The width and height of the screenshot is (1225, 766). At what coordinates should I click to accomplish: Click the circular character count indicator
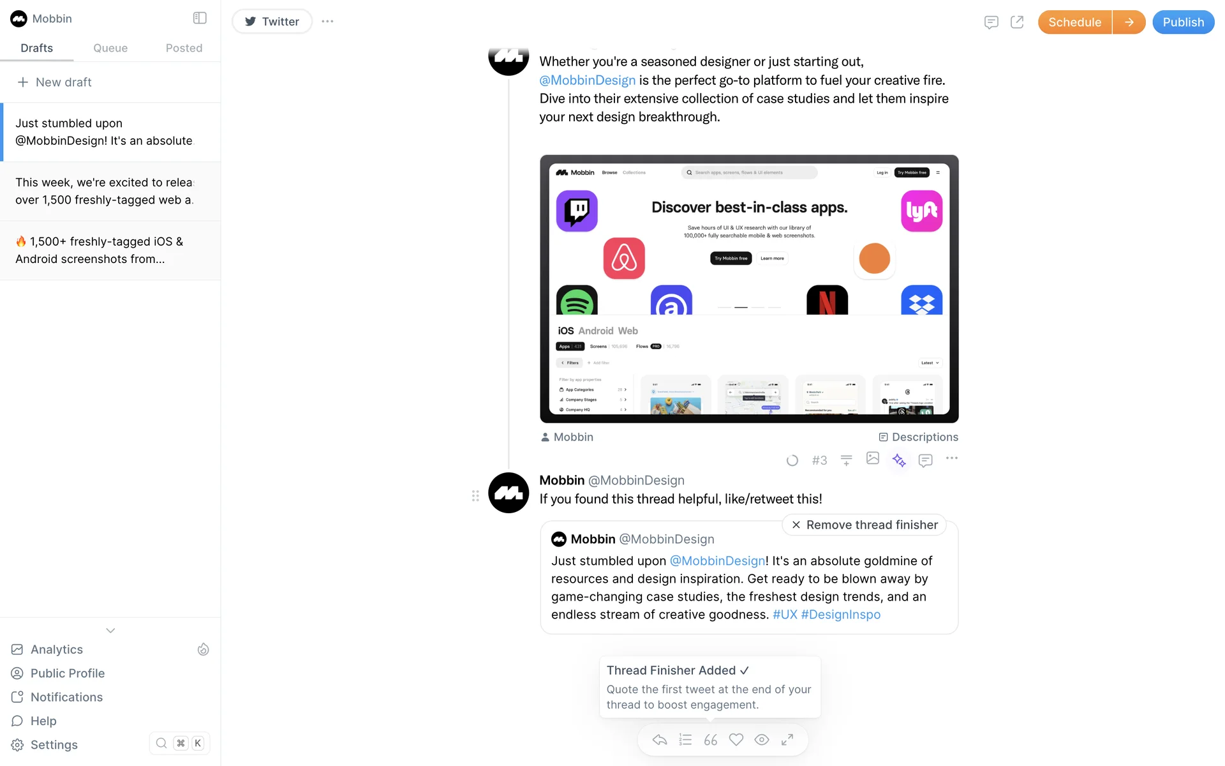click(x=792, y=460)
